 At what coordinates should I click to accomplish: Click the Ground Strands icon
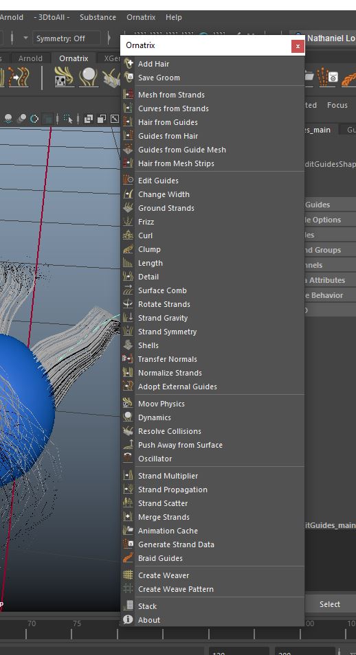(x=128, y=207)
